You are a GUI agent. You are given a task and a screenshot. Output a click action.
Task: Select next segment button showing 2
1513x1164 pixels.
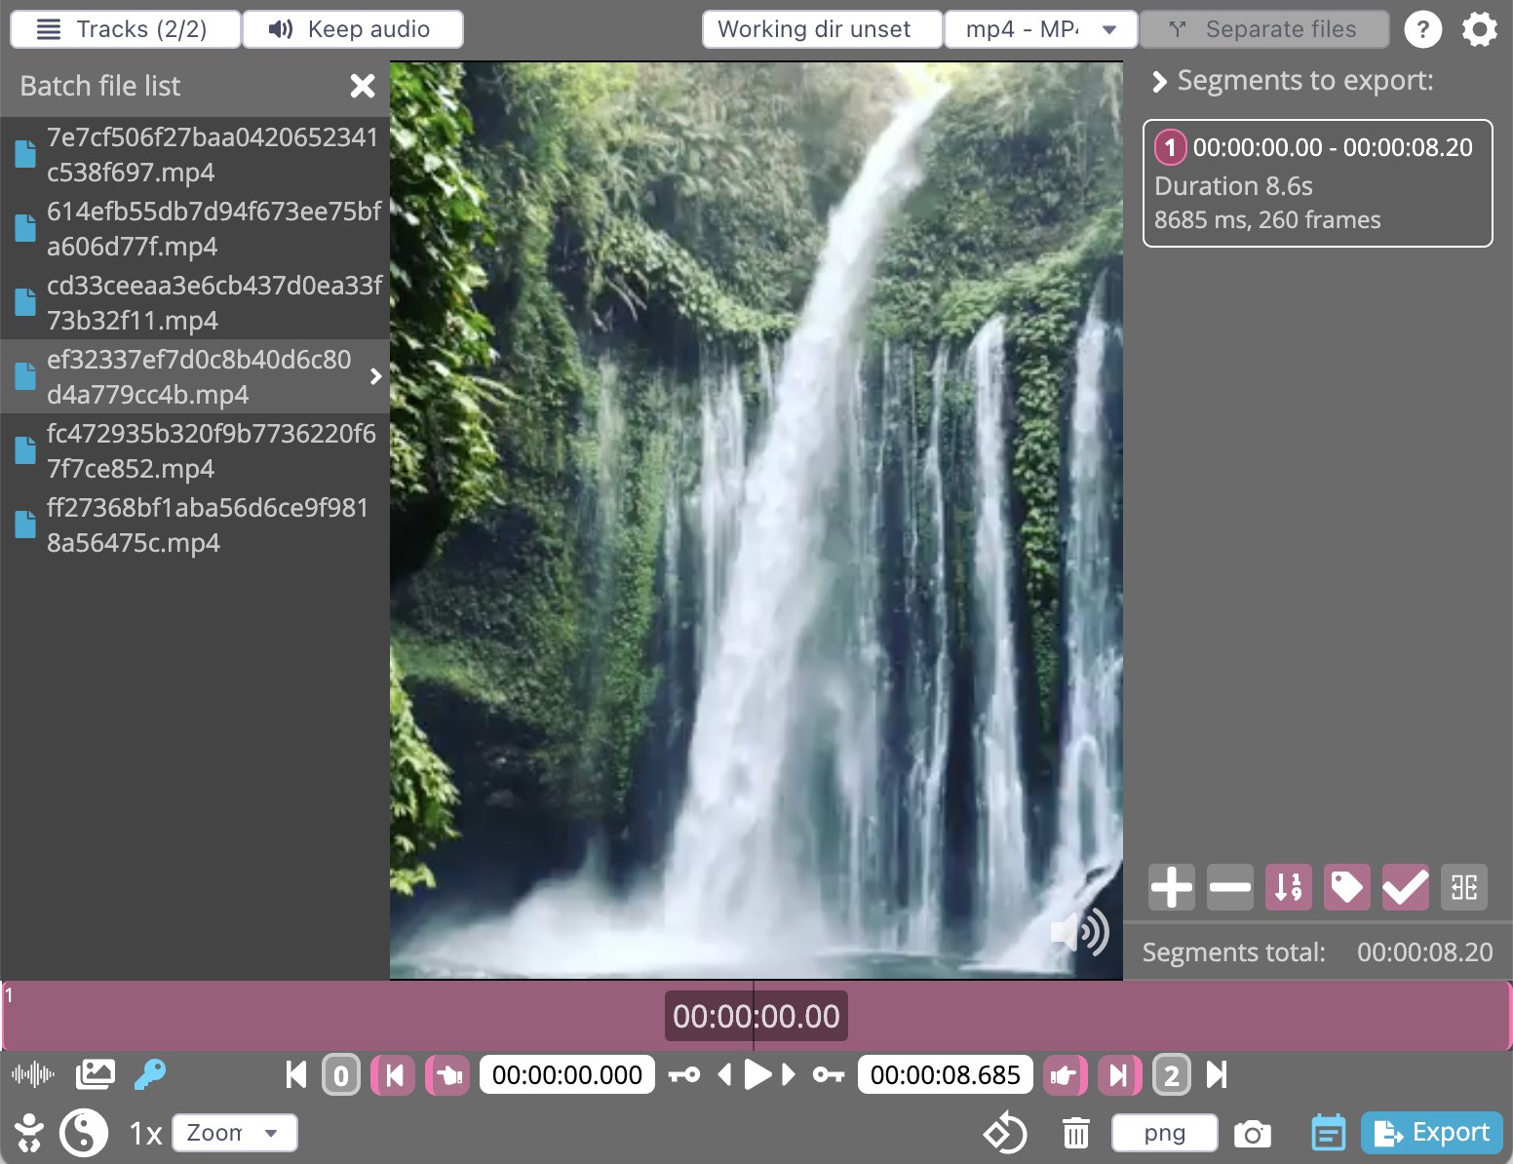(x=1172, y=1075)
